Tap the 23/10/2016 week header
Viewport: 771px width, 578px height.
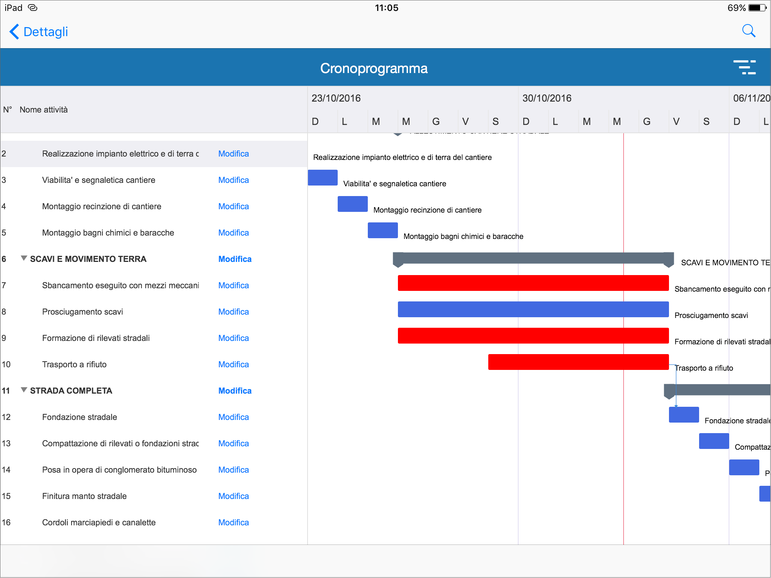click(336, 98)
